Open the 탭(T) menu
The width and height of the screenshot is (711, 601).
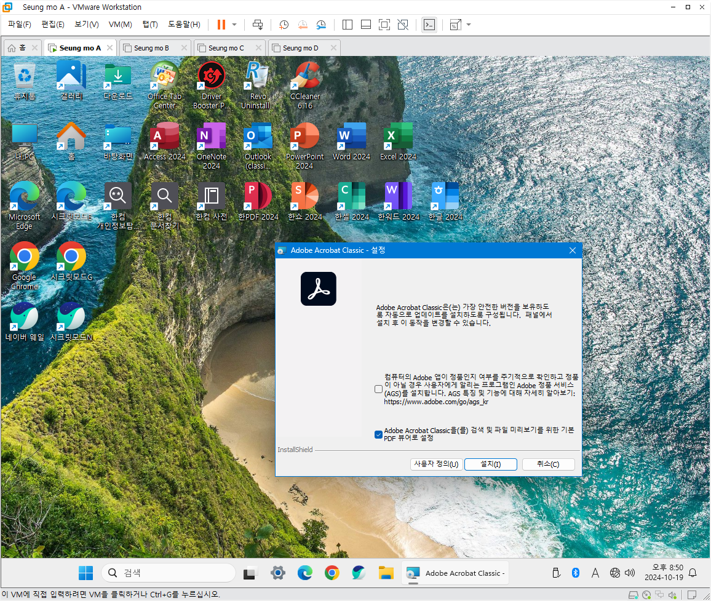point(150,25)
